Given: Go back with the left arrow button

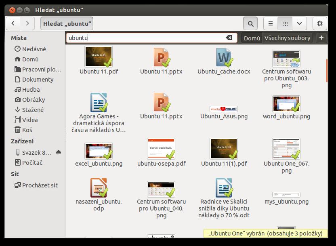Looking at the screenshot, I should pyautogui.click(x=13, y=23).
